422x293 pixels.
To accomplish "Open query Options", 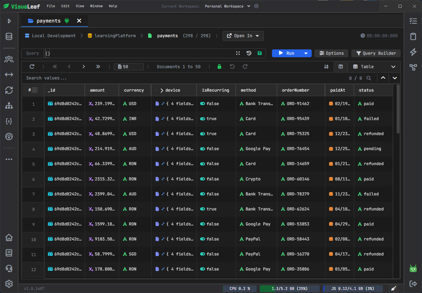I will pos(331,53).
